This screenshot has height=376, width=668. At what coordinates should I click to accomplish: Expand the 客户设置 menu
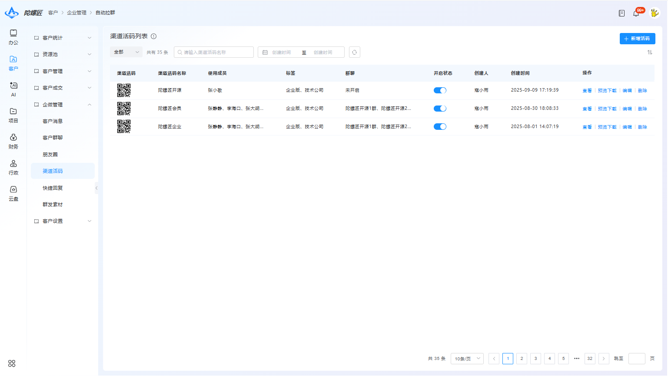63,221
